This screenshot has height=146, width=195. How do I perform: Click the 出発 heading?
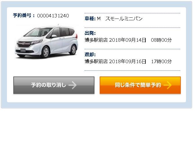point(89,33)
